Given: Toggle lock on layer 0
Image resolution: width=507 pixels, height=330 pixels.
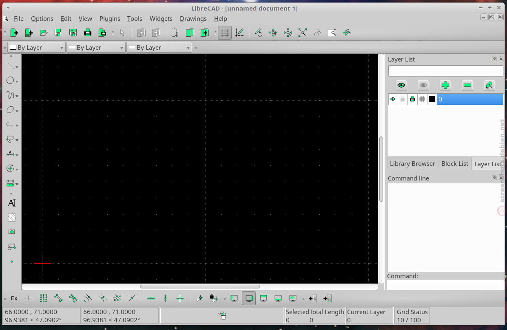Looking at the screenshot, I should (403, 99).
